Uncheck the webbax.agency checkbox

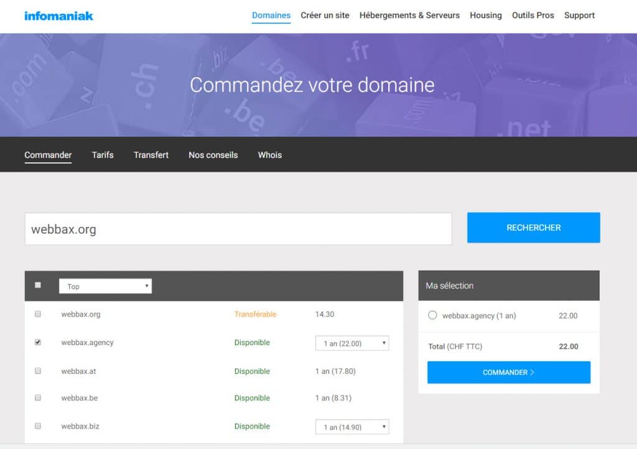point(38,342)
